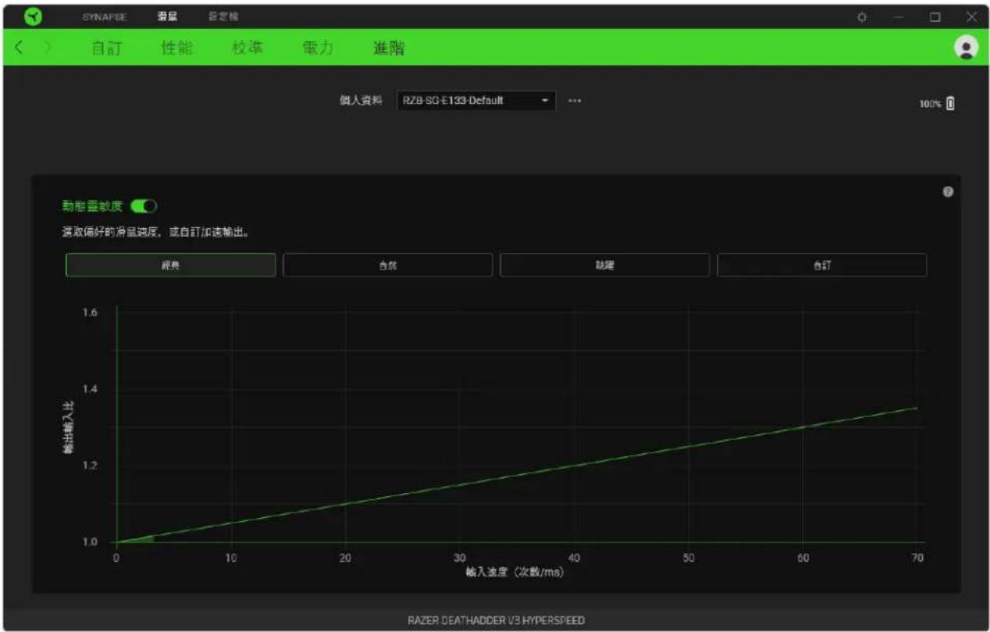990x632 pixels.
Task: Open the 自訂 tab in green bar
Action: pyautogui.click(x=107, y=48)
